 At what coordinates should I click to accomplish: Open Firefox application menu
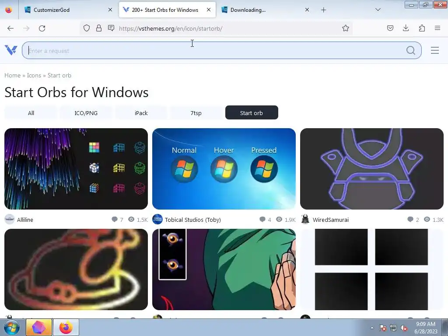coord(437,28)
